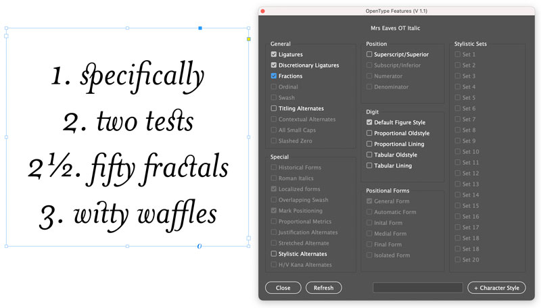Click the Set 2 checkbox
Screen dimensions: 541x308
[x=458, y=65]
